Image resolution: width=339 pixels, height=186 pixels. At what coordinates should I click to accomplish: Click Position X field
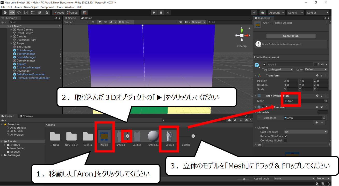[x=292, y=81]
